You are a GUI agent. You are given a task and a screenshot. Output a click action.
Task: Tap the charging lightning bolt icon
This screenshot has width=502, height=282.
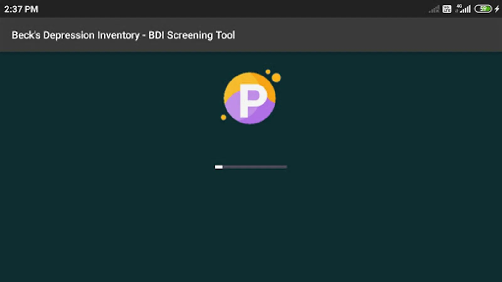pos(497,9)
